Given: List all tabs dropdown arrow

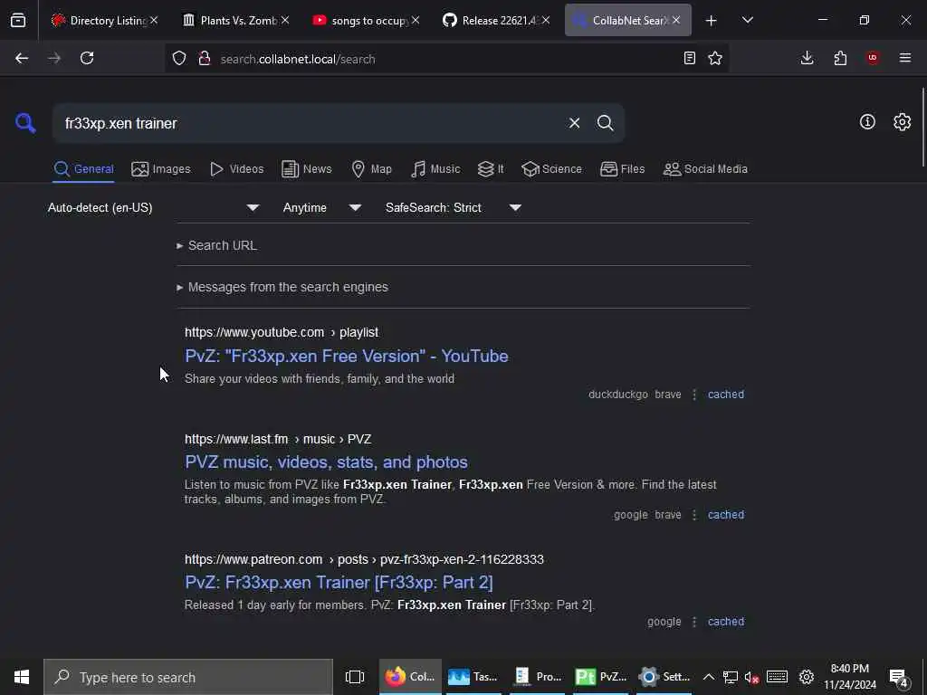Looking at the screenshot, I should pos(747,21).
